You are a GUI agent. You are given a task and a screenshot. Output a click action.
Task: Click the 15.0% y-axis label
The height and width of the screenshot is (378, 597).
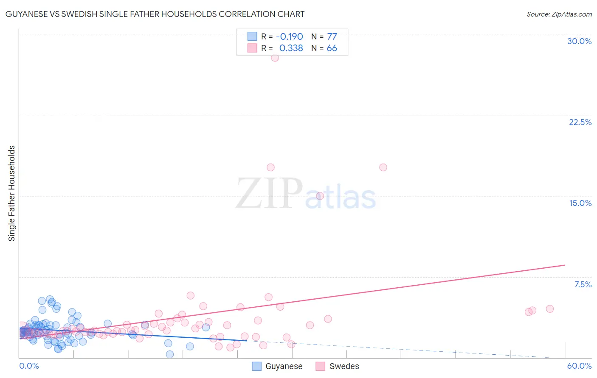click(580, 203)
